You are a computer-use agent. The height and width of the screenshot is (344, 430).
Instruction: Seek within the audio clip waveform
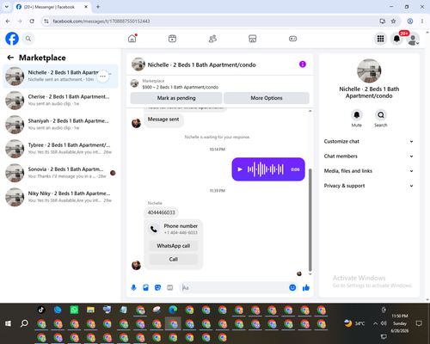(x=266, y=169)
